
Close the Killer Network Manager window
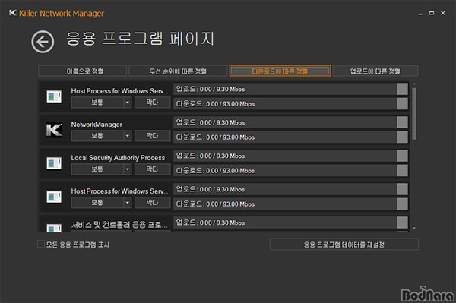coord(443,13)
